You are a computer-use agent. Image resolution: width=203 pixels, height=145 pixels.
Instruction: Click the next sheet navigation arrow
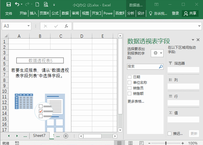click(17, 136)
